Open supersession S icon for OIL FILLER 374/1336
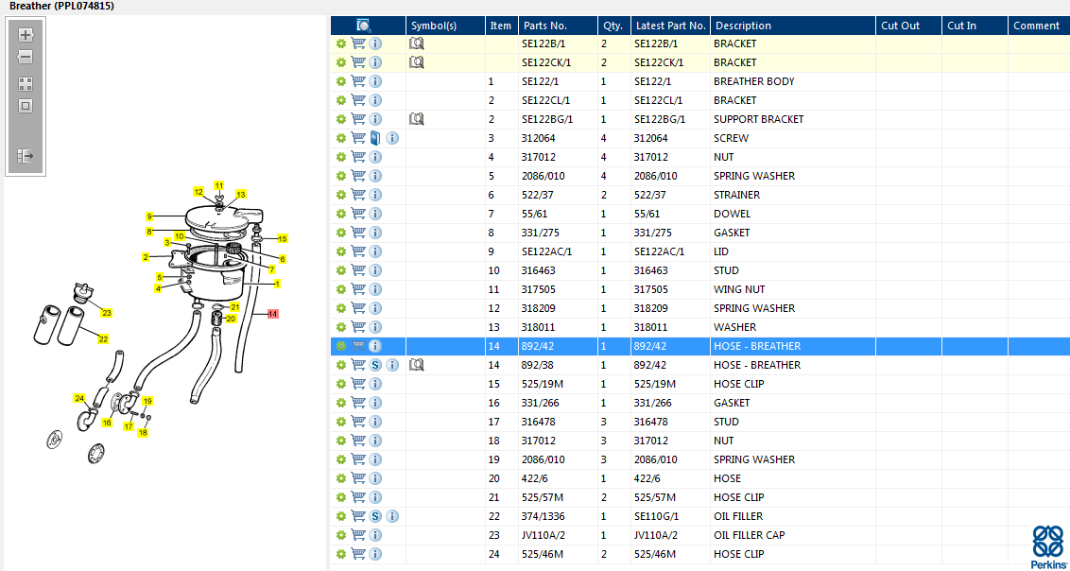This screenshot has height=571, width=1070. pos(375,517)
